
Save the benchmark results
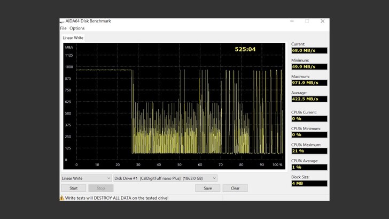click(207, 188)
